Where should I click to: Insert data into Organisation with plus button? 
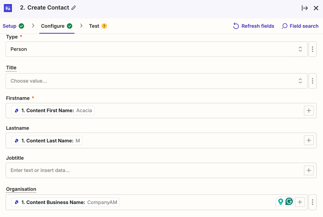pos(300,202)
